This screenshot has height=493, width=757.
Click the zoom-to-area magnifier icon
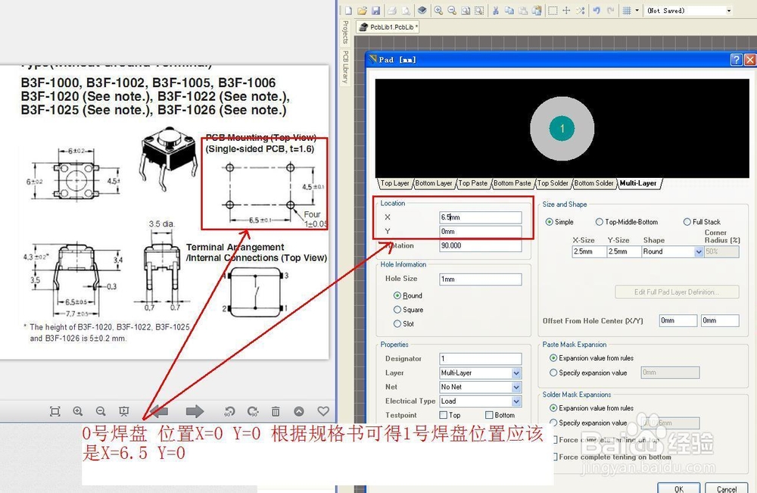[466, 11]
